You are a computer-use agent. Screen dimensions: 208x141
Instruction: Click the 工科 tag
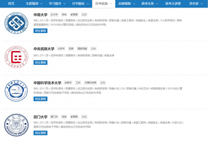coord(78,83)
